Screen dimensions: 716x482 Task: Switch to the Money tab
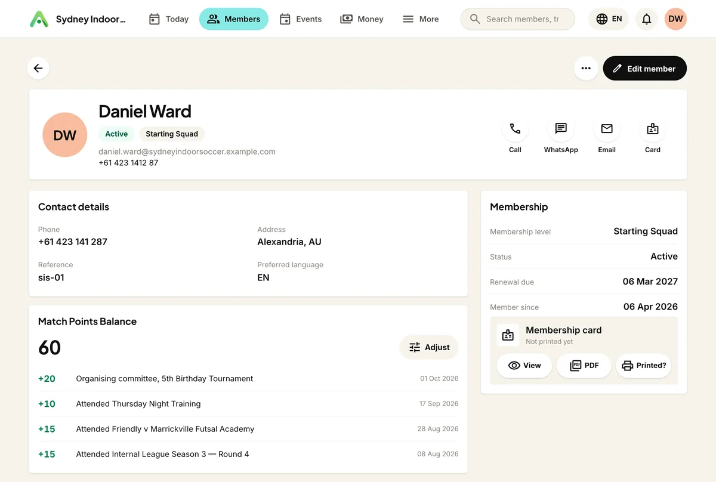tap(362, 19)
